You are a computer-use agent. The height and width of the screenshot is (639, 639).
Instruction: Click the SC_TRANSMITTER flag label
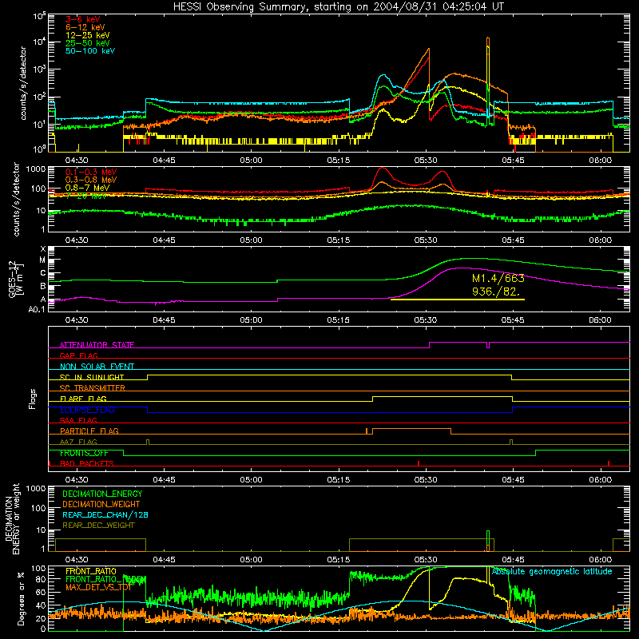click(92, 387)
